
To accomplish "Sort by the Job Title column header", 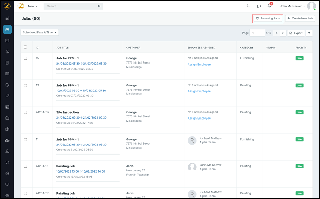I will coord(63,48).
